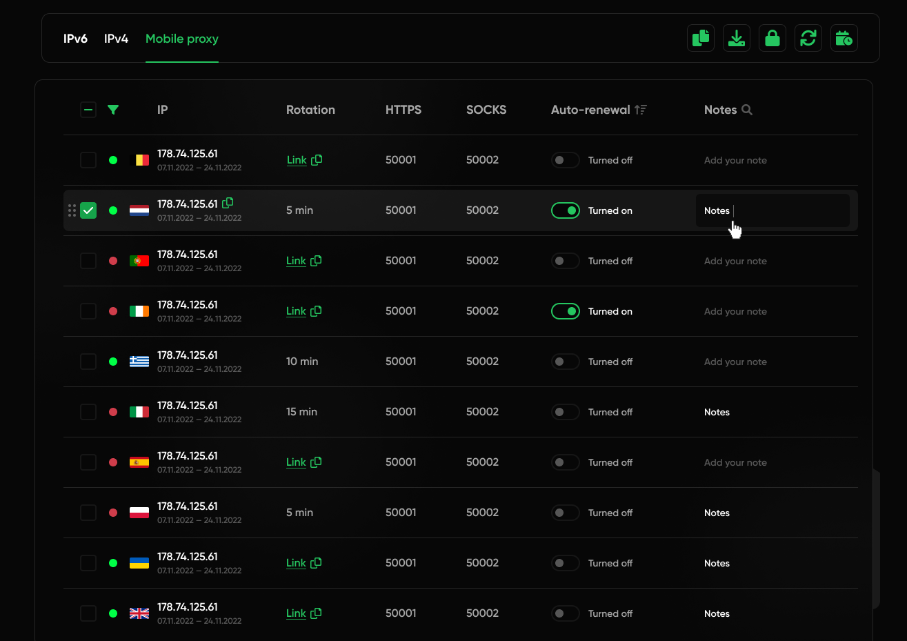Click the calendar clock icon in top toolbar
The image size is (907, 641).
844,38
